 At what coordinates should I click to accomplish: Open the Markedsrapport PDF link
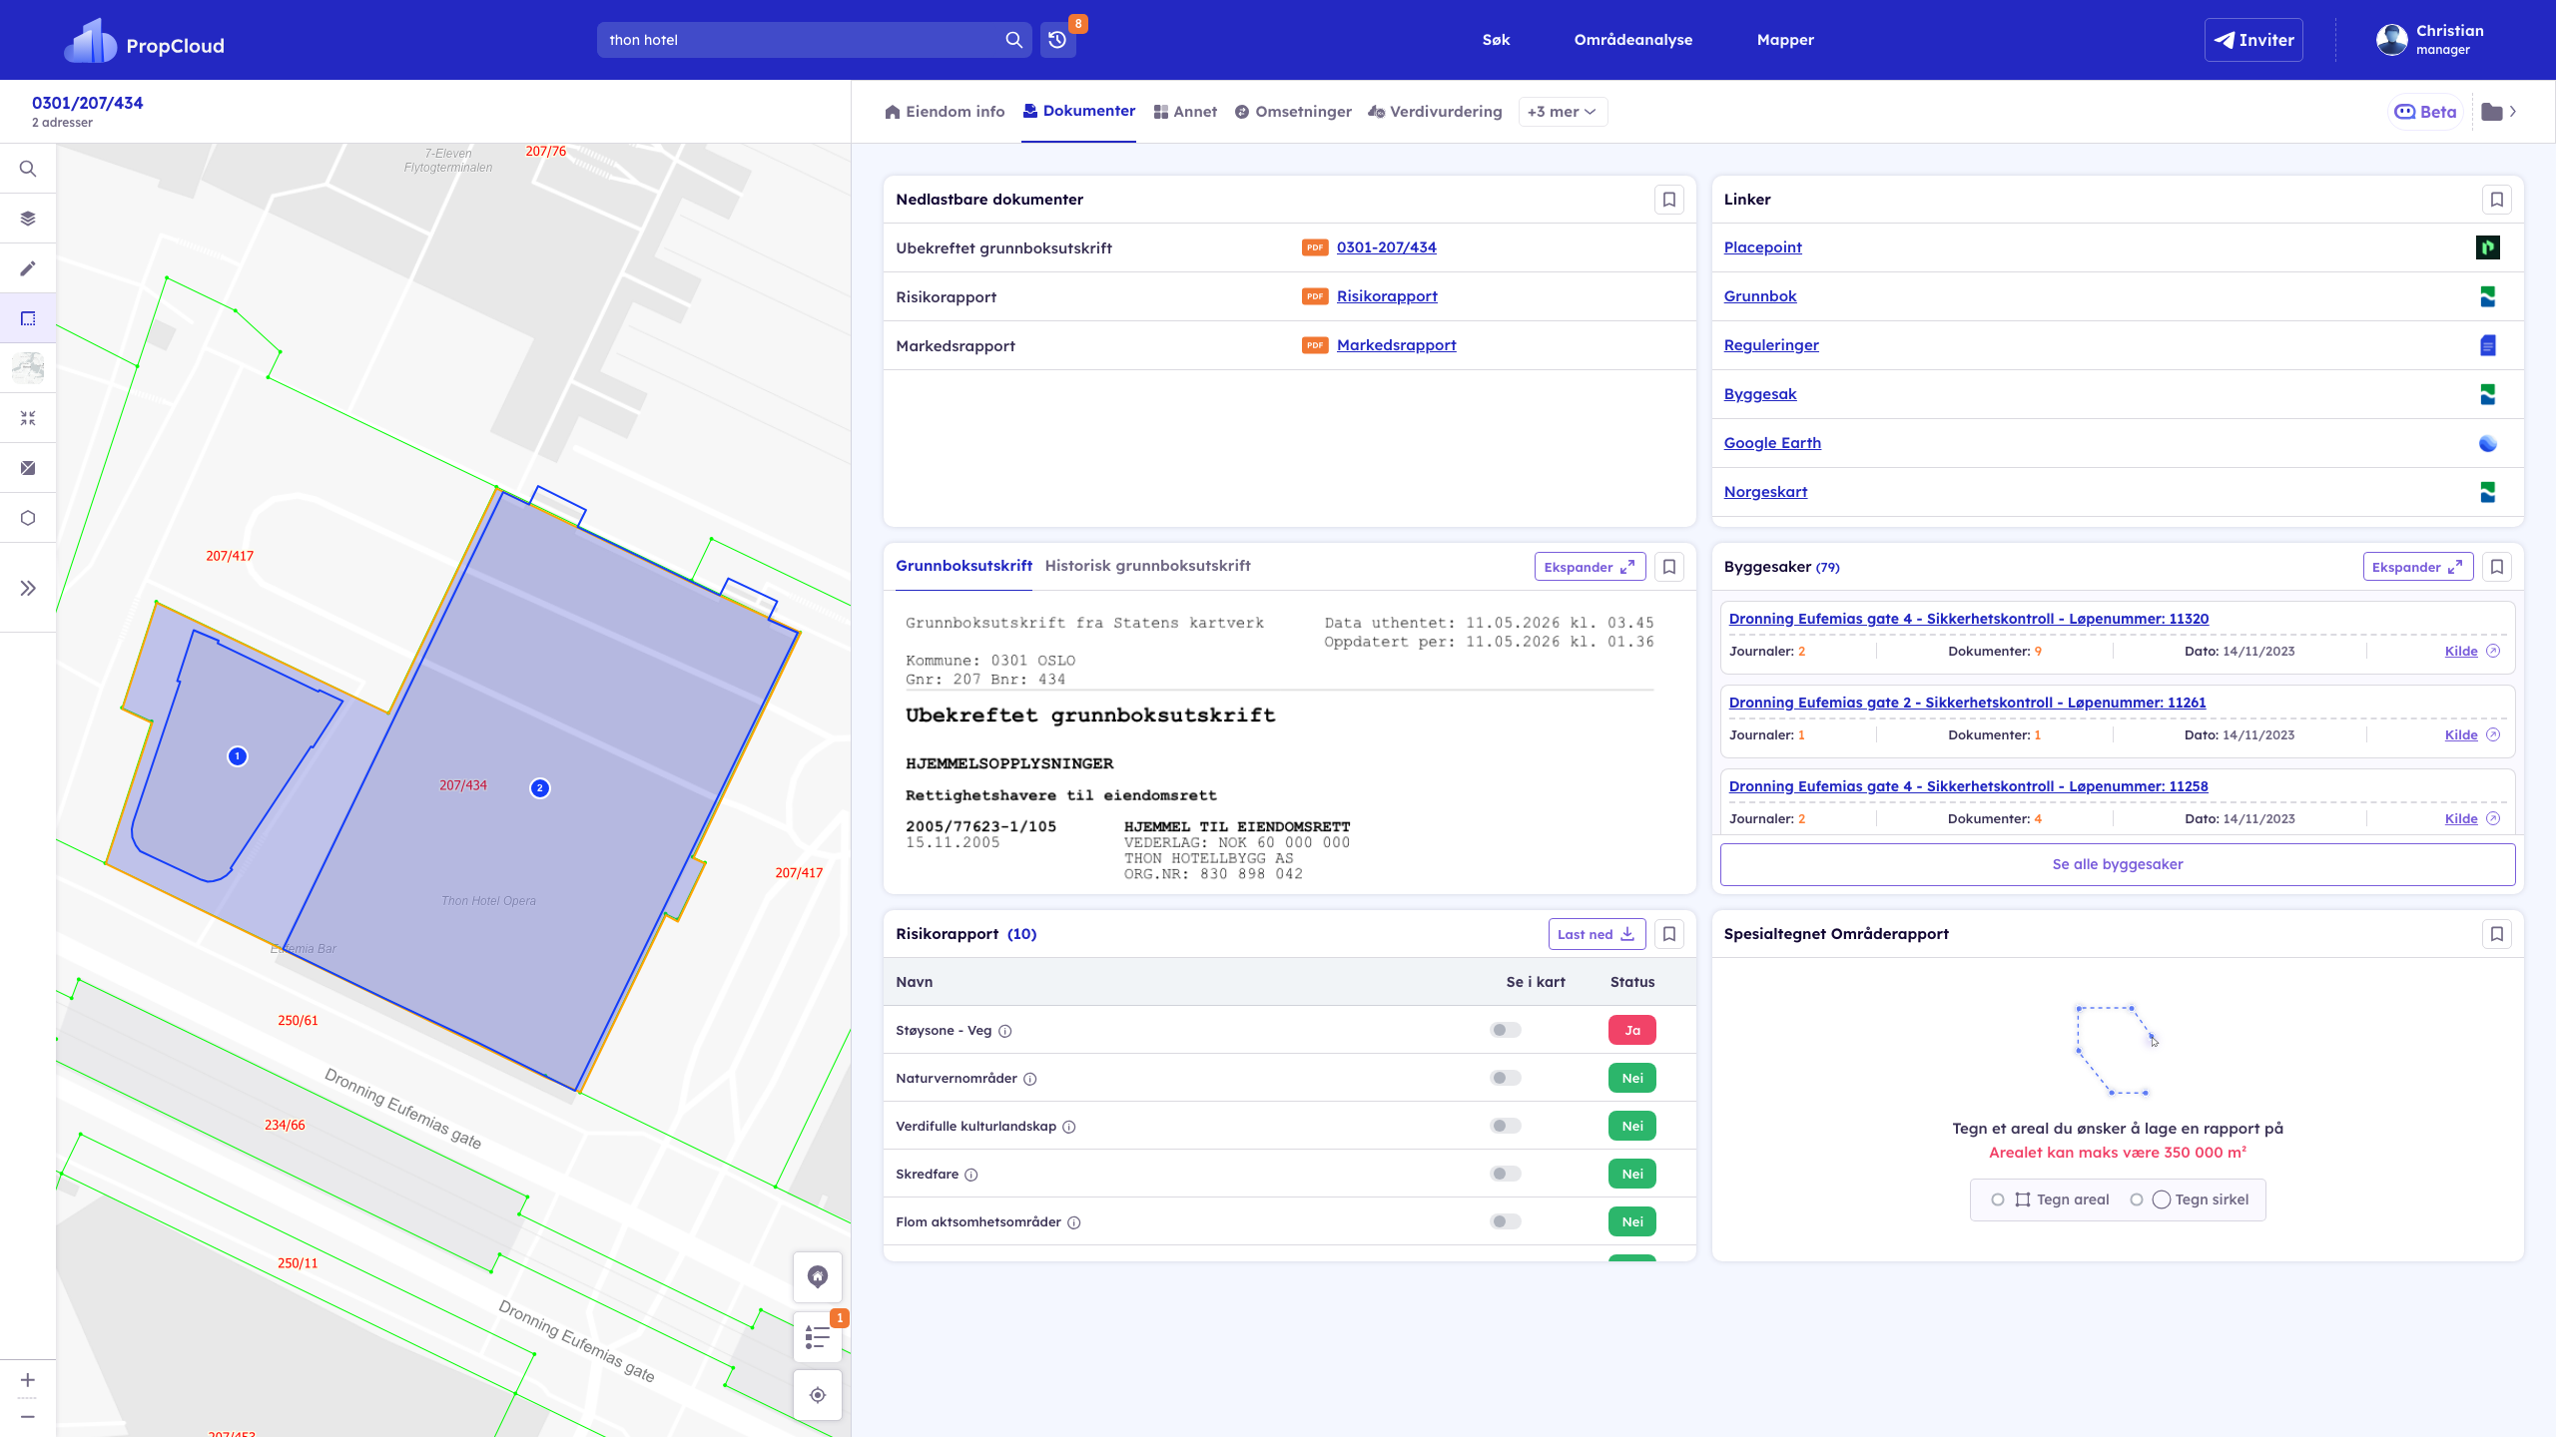(x=1396, y=345)
